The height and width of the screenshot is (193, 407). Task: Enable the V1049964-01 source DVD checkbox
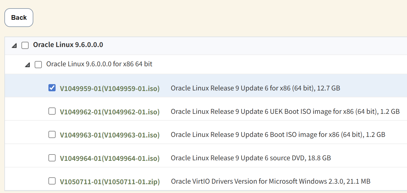pos(52,158)
